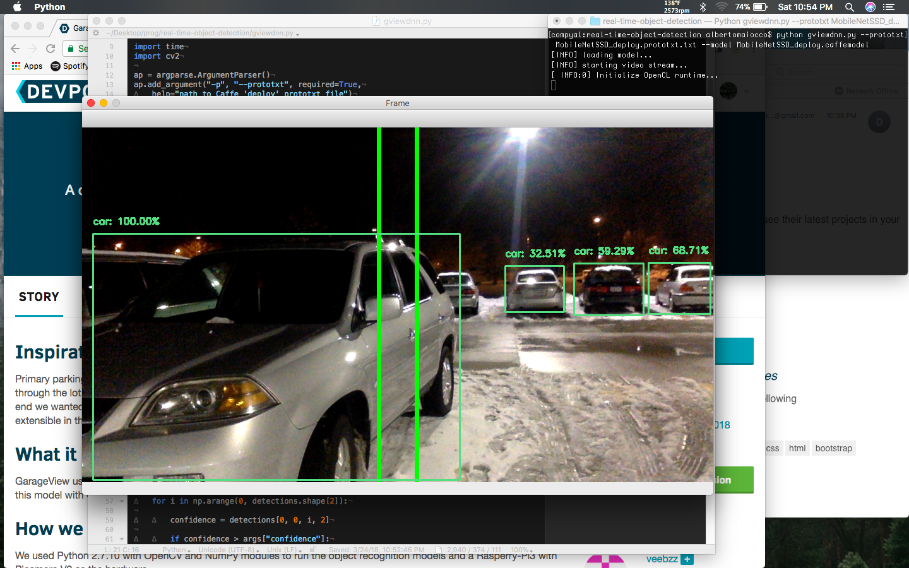This screenshot has height=568, width=909.
Task: Click the editor gear settings icon
Action: pyautogui.click(x=96, y=33)
